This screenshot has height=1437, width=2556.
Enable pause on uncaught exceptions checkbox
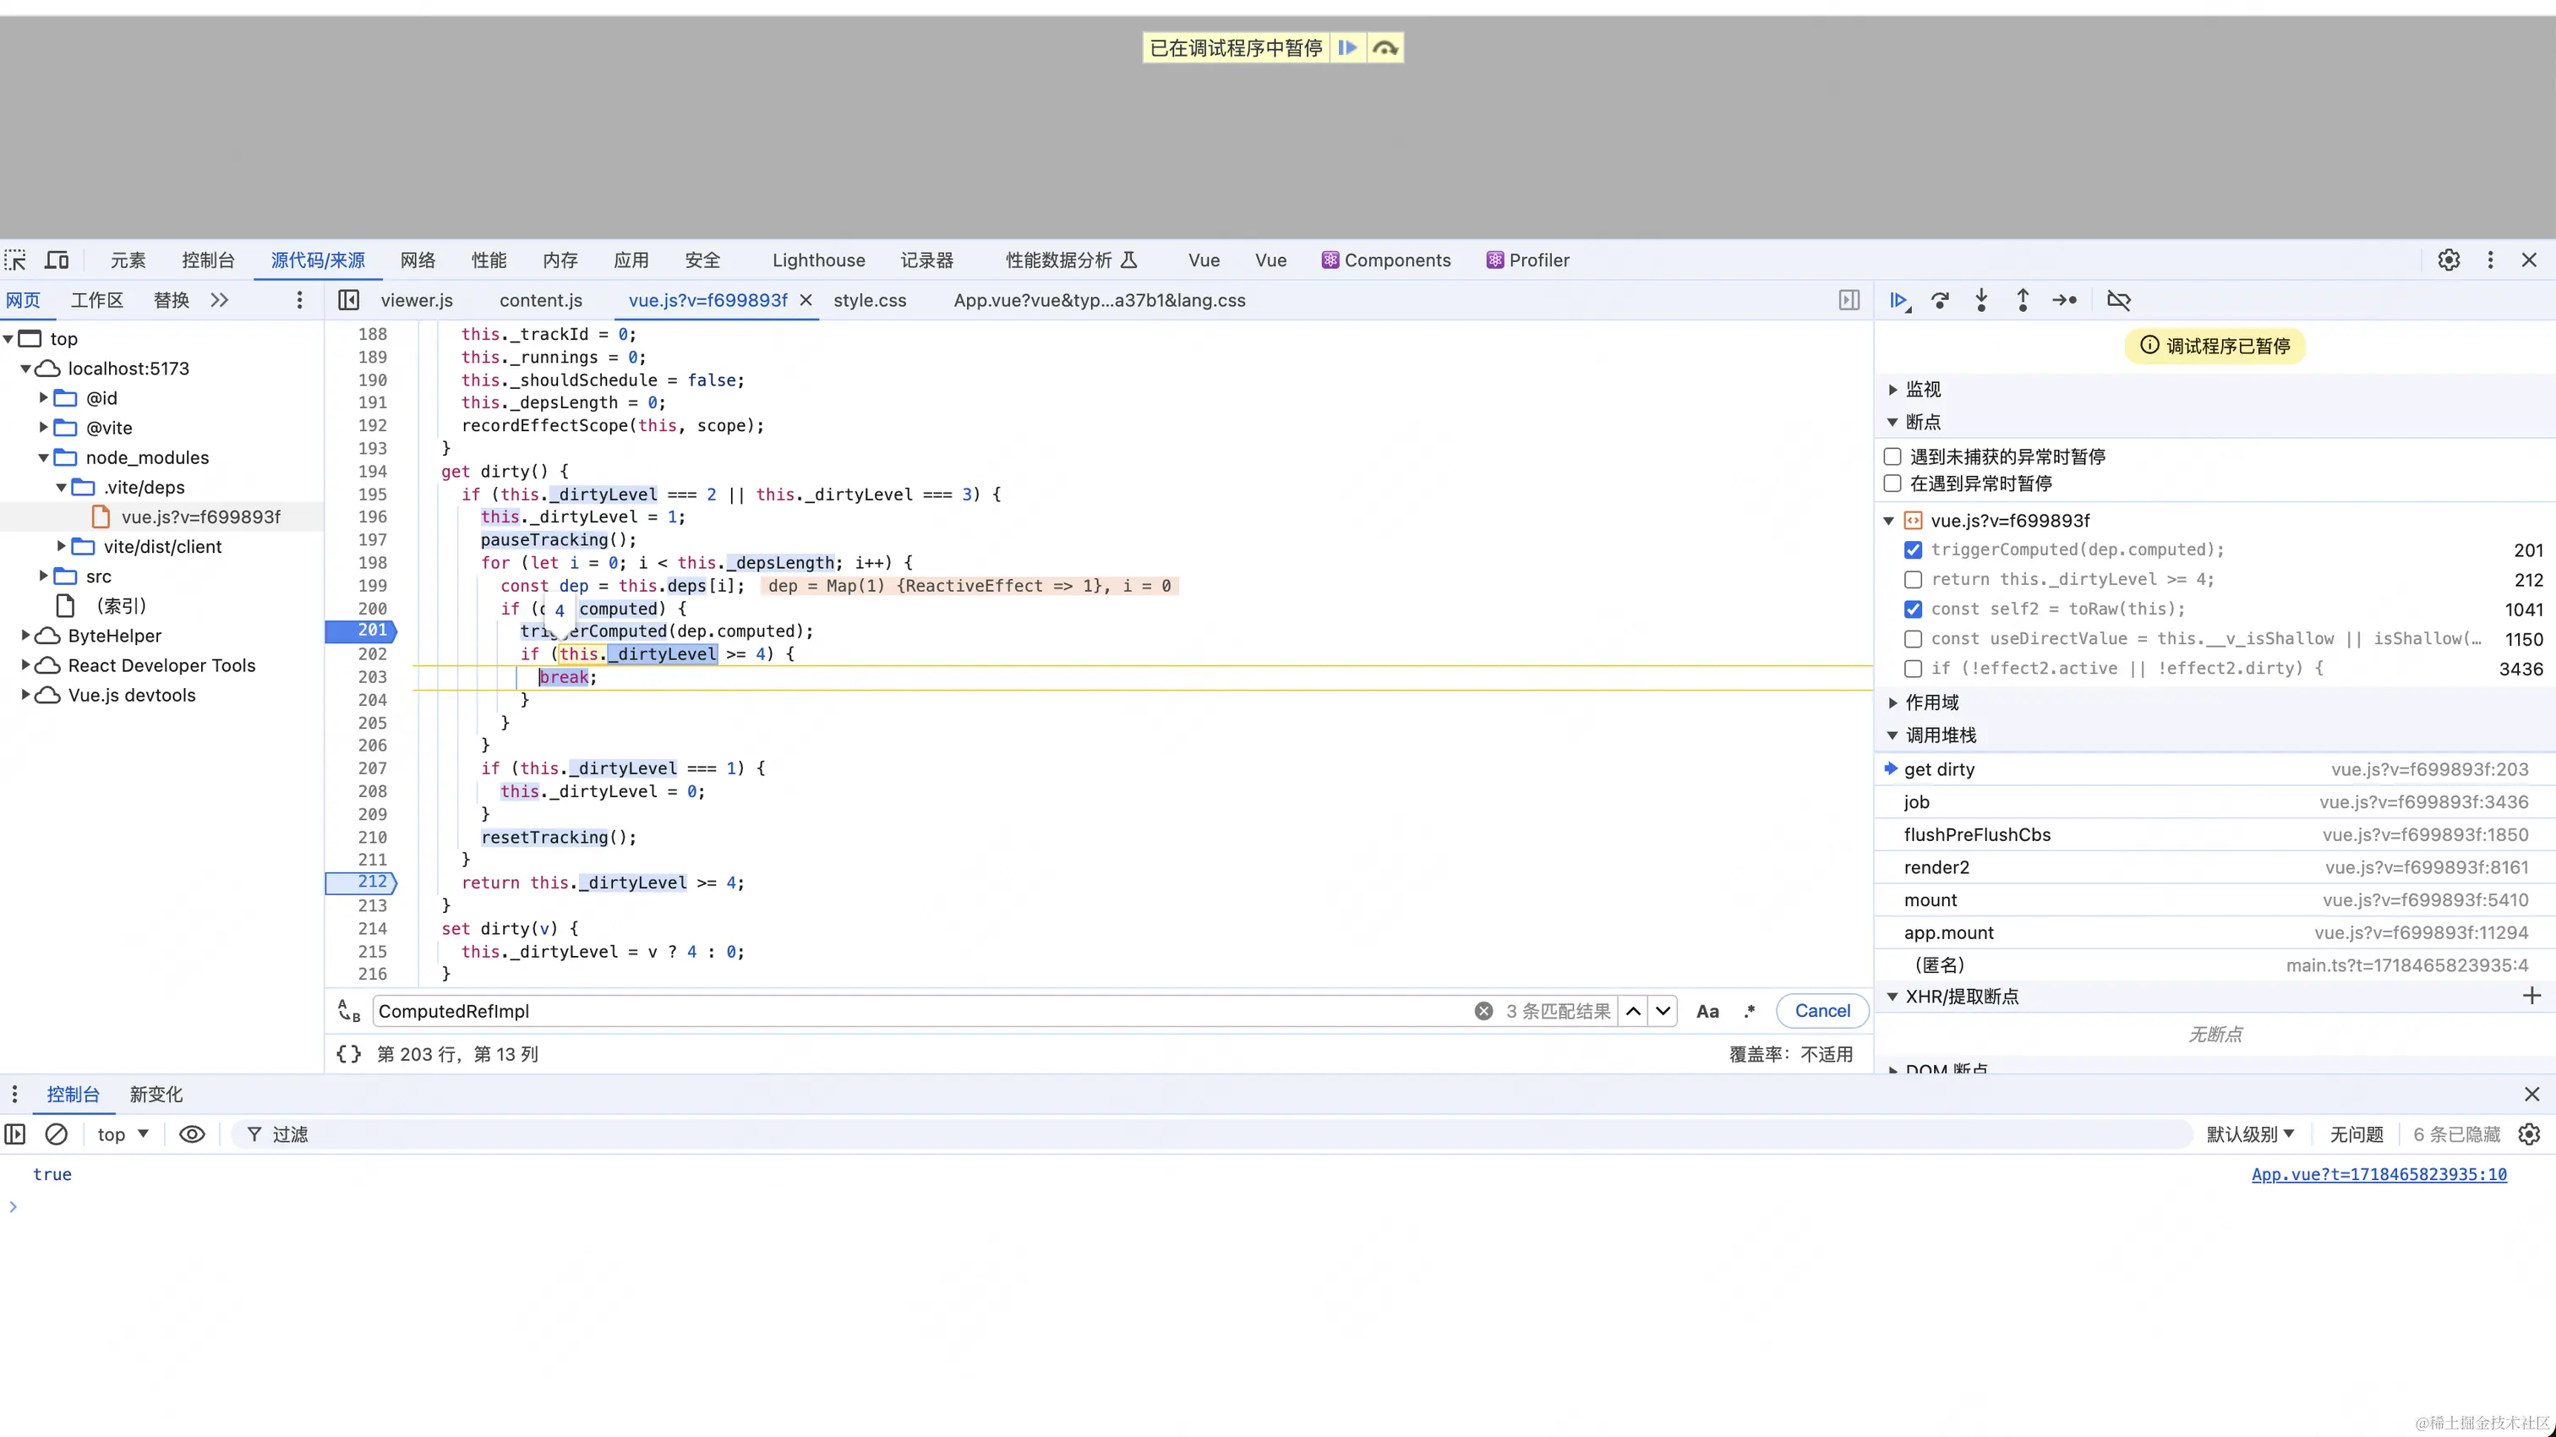click(x=1892, y=456)
